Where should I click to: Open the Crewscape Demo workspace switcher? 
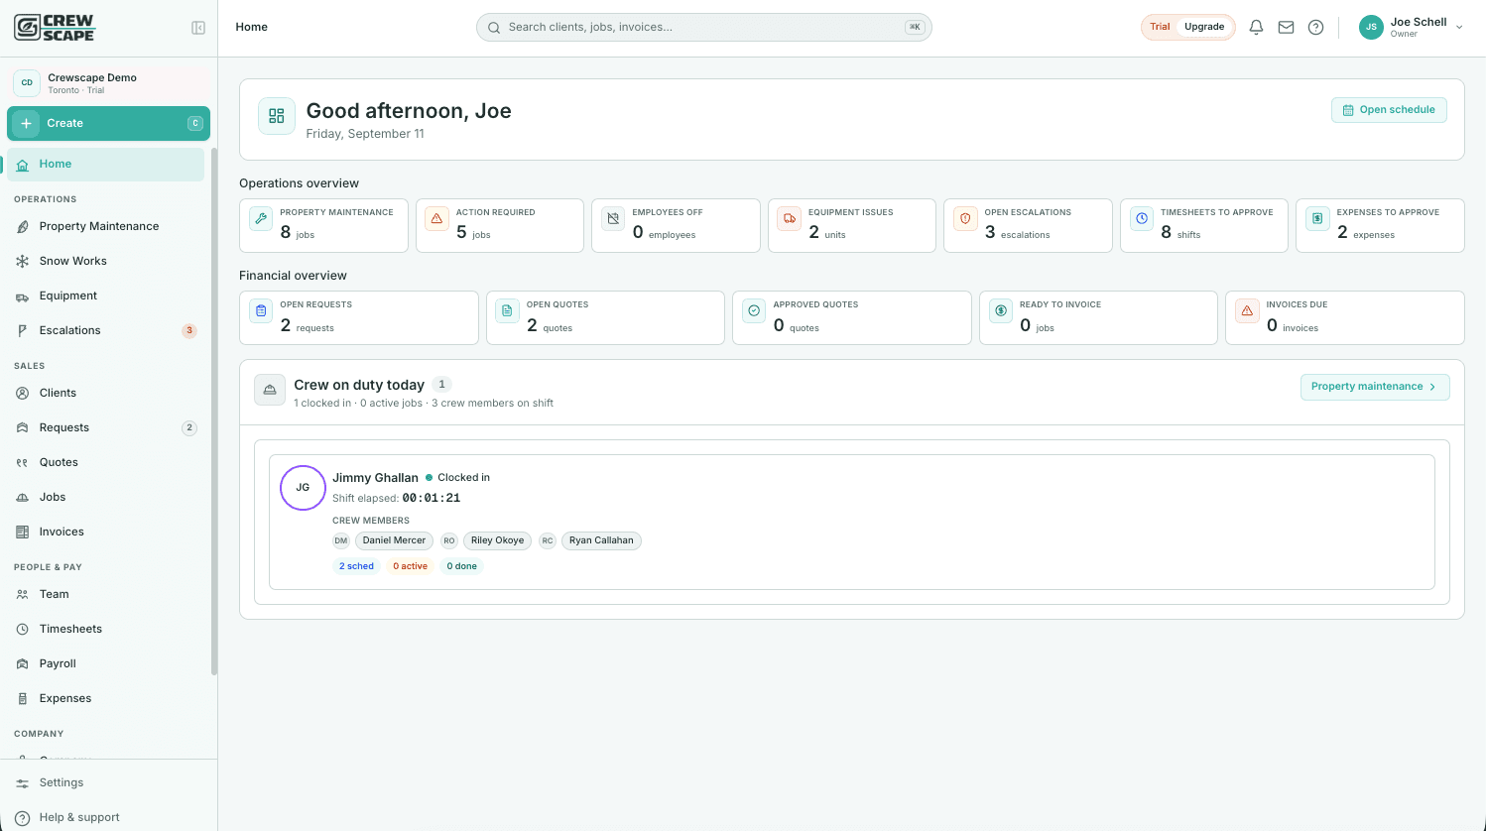[x=108, y=83]
